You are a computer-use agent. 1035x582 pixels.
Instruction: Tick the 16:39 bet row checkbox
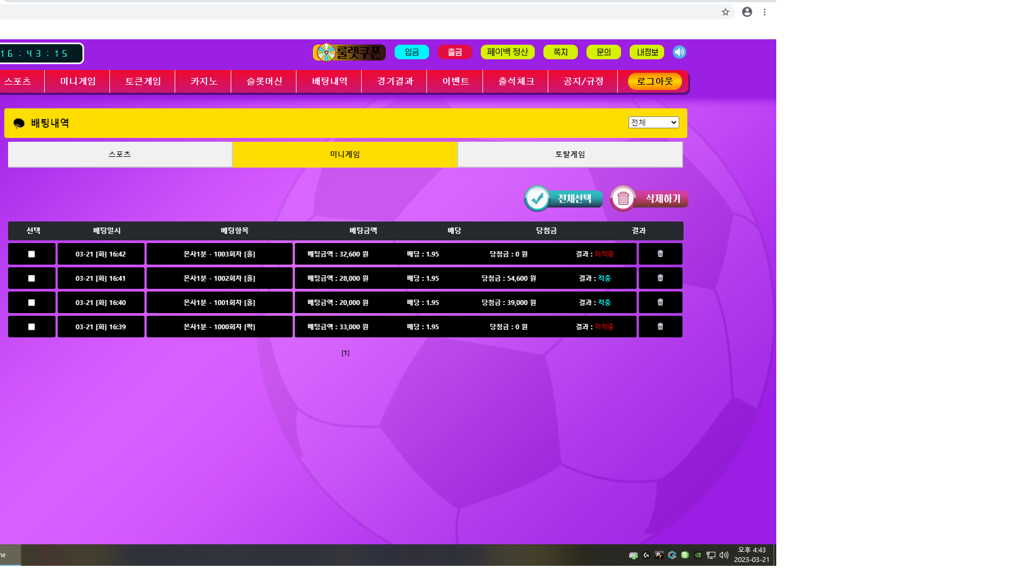(31, 327)
